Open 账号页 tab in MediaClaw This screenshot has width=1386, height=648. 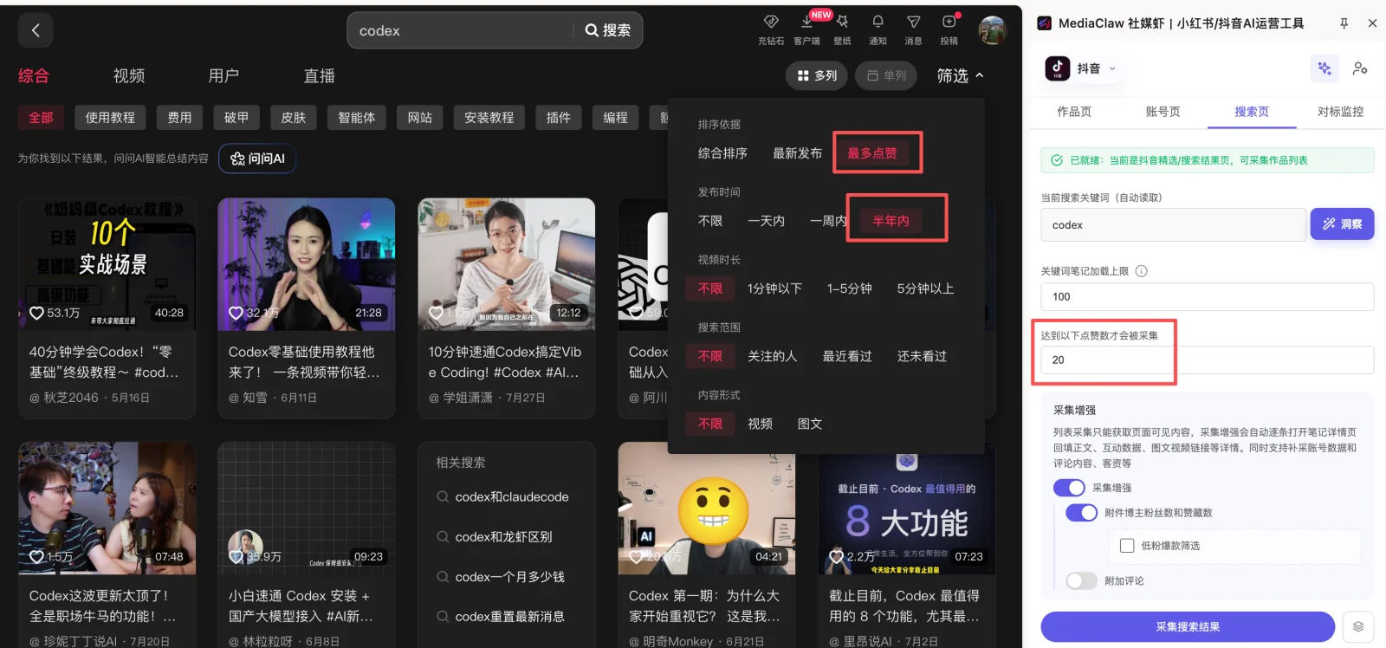tap(1163, 111)
